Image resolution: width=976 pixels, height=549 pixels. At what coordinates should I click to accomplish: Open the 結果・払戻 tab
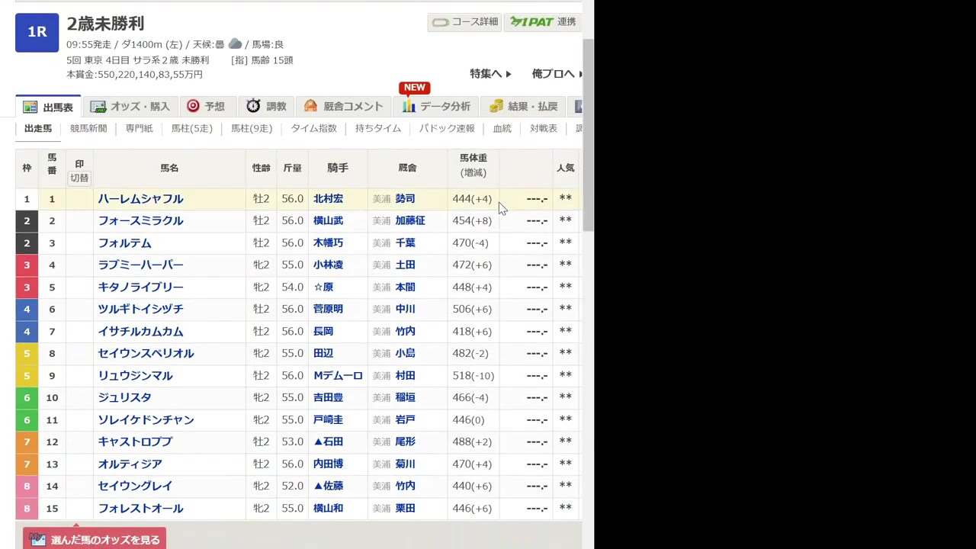[x=523, y=107]
